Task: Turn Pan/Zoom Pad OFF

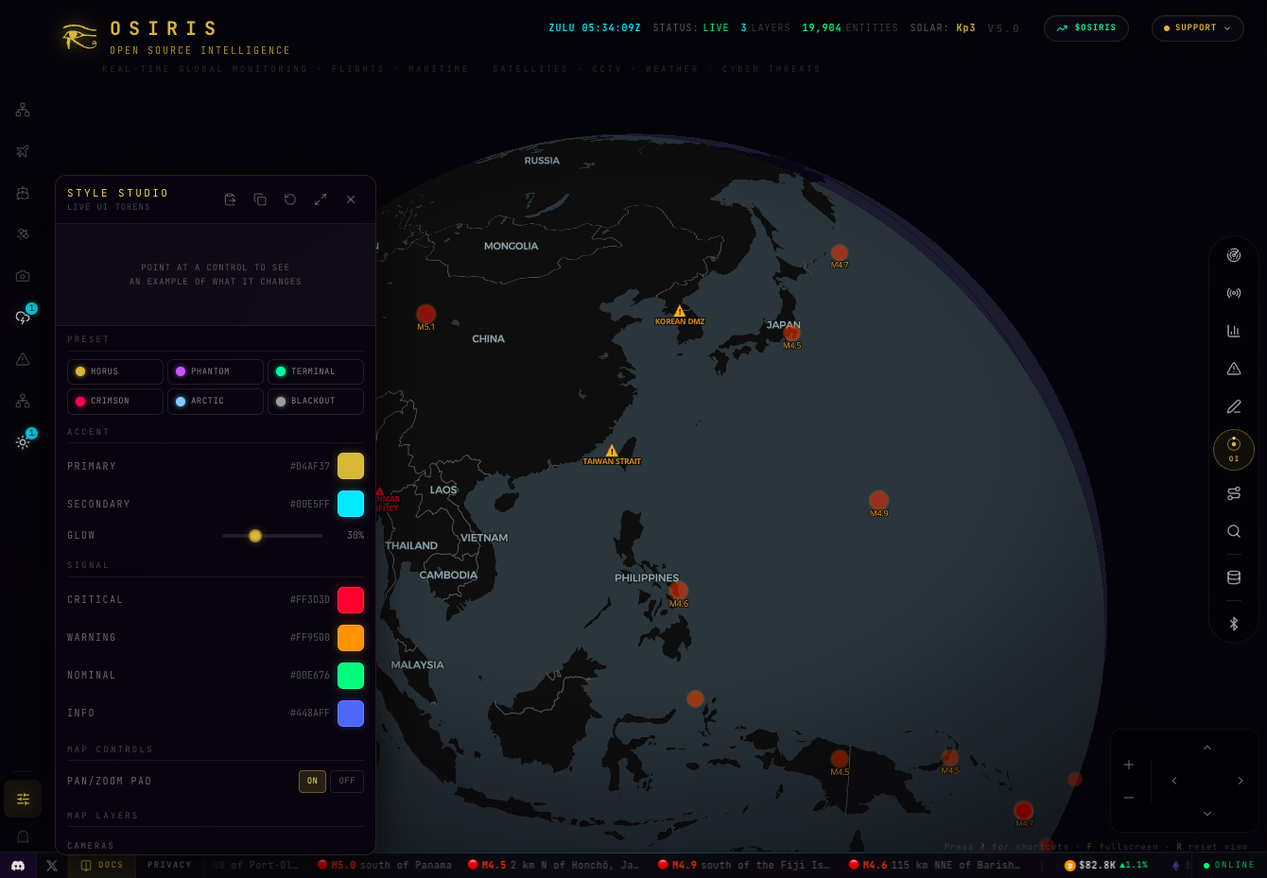Action: tap(347, 781)
